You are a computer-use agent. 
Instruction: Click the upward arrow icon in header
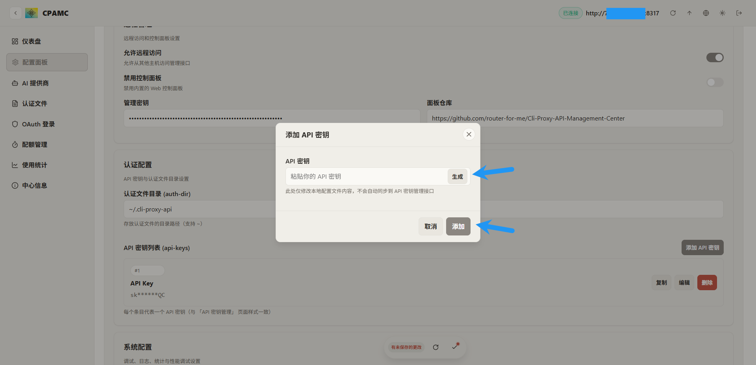coord(689,13)
